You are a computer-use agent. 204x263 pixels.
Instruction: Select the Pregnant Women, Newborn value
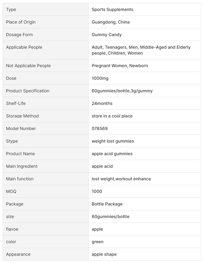[x=120, y=66]
